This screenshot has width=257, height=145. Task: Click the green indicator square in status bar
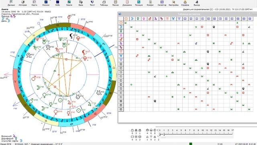[x=191, y=144]
